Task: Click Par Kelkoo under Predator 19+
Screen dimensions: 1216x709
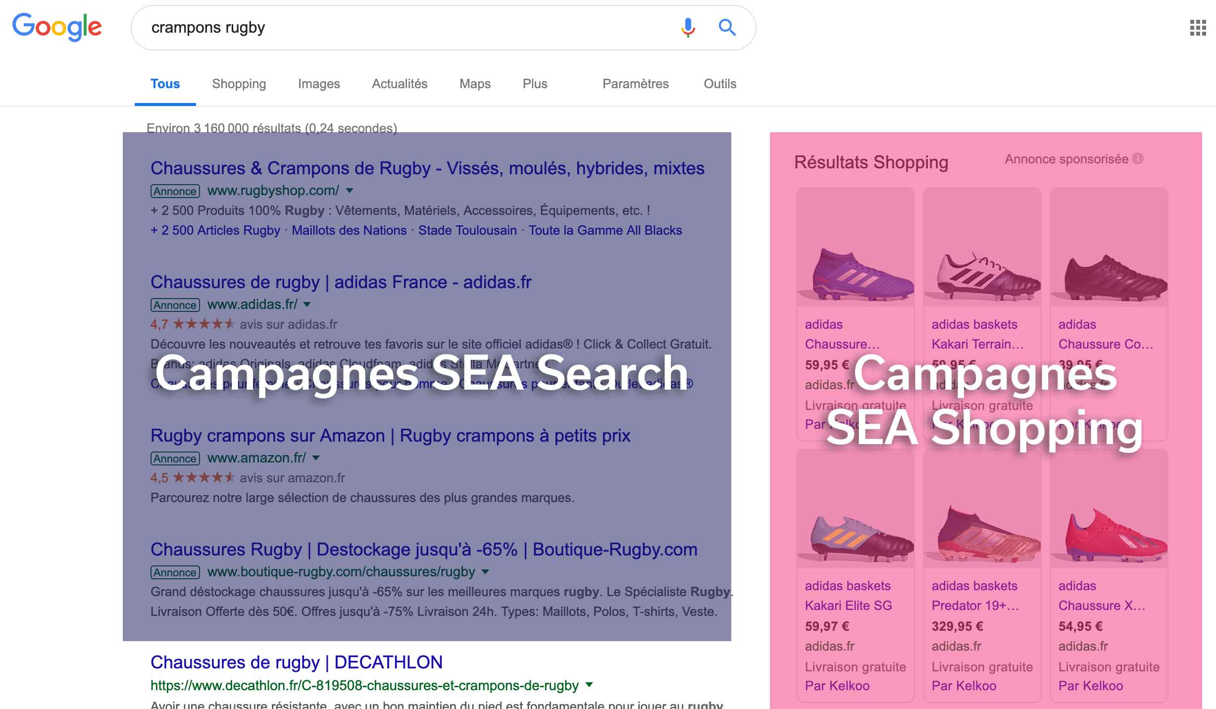Action: tap(964, 686)
